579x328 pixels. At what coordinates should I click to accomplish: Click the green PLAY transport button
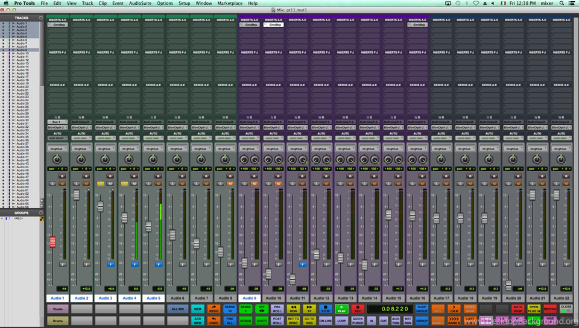click(x=342, y=309)
